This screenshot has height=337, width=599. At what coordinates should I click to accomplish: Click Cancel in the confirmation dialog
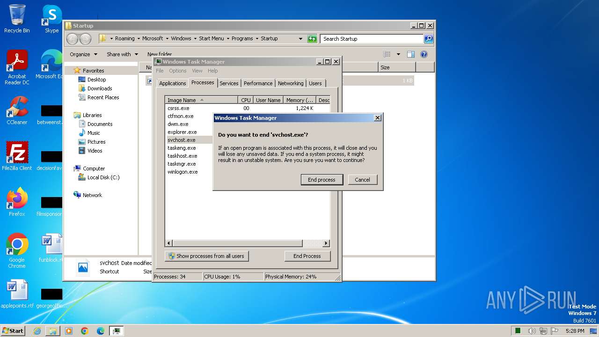pos(362,180)
